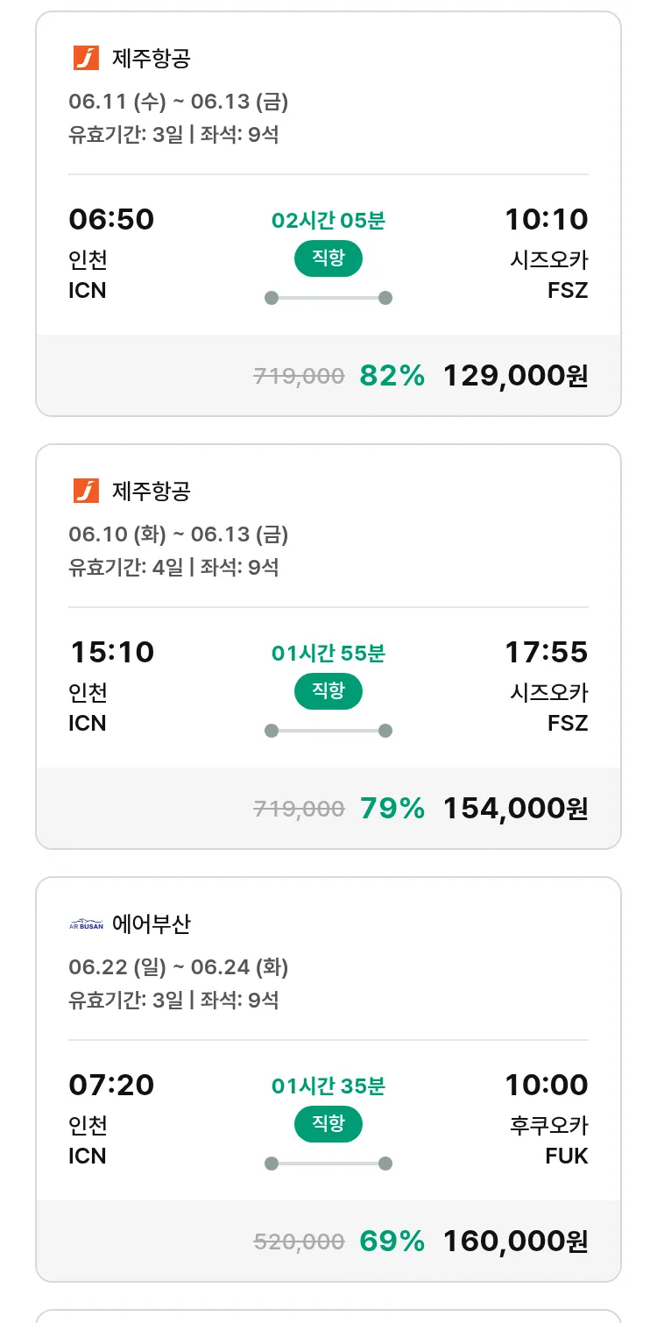The height and width of the screenshot is (1323, 657).
Task: Click the Jeju Air logo on the 06.10 flight
Action: pyautogui.click(x=86, y=492)
